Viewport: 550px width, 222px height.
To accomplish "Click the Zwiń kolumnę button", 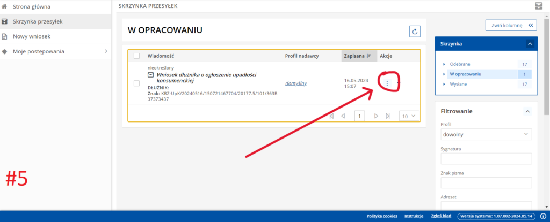I will [511, 25].
